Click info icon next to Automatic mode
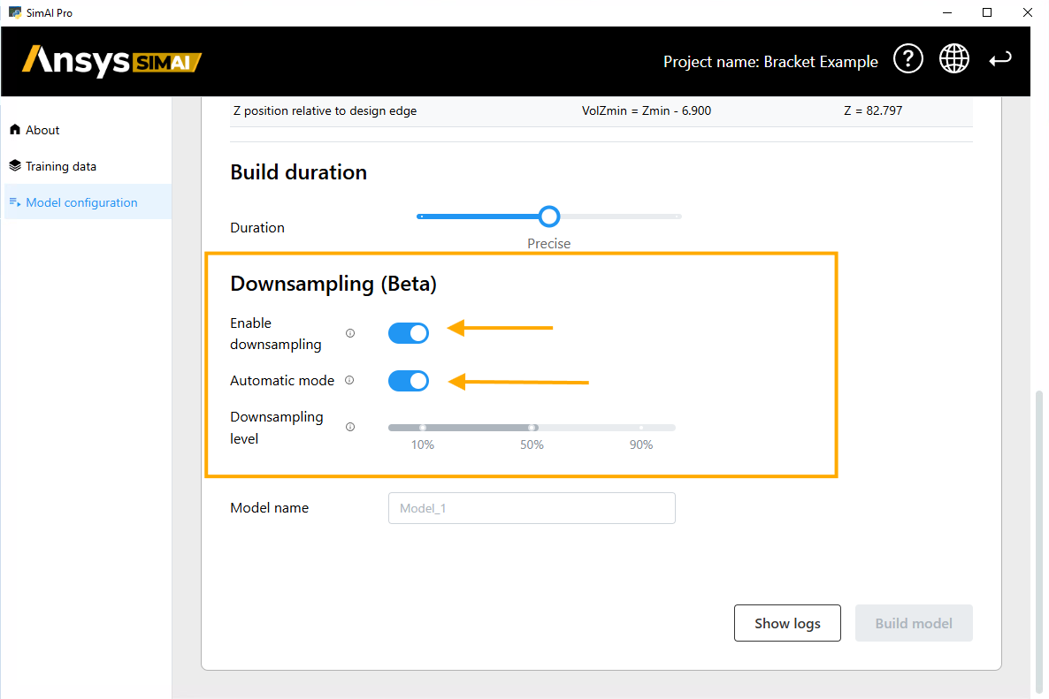 pyautogui.click(x=349, y=380)
